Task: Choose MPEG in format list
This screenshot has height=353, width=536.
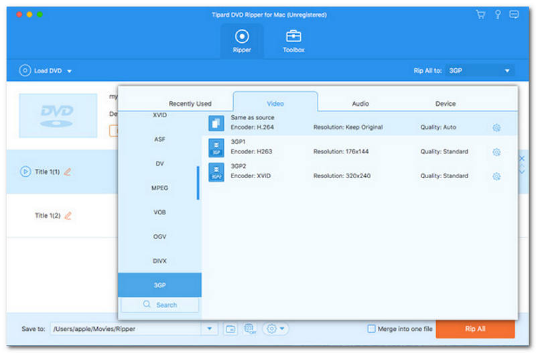Action: pos(159,188)
